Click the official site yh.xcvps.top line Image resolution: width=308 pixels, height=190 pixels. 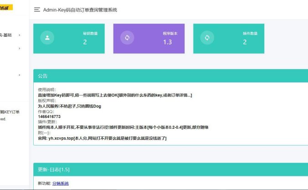[x=102, y=138]
